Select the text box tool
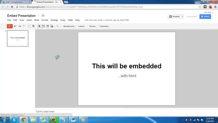 43,26
